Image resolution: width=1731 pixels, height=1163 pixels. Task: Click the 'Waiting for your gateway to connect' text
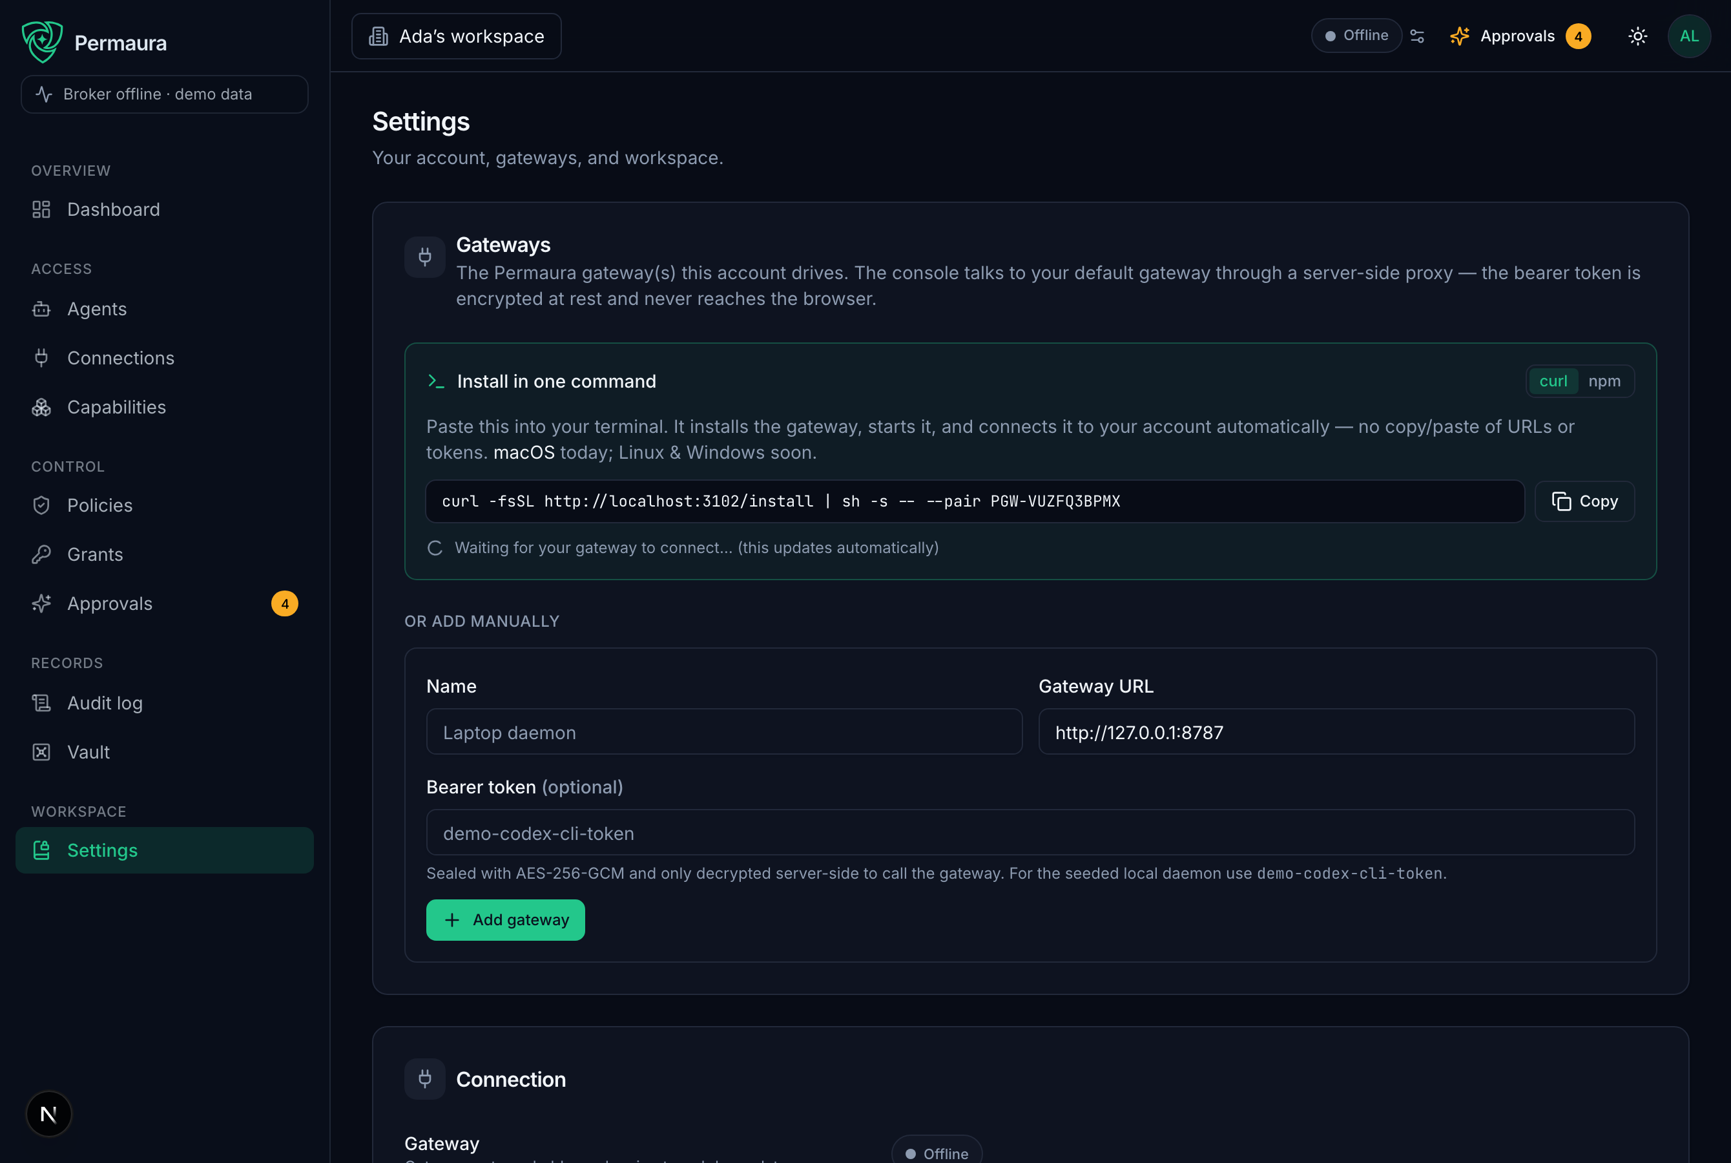pyautogui.click(x=696, y=548)
